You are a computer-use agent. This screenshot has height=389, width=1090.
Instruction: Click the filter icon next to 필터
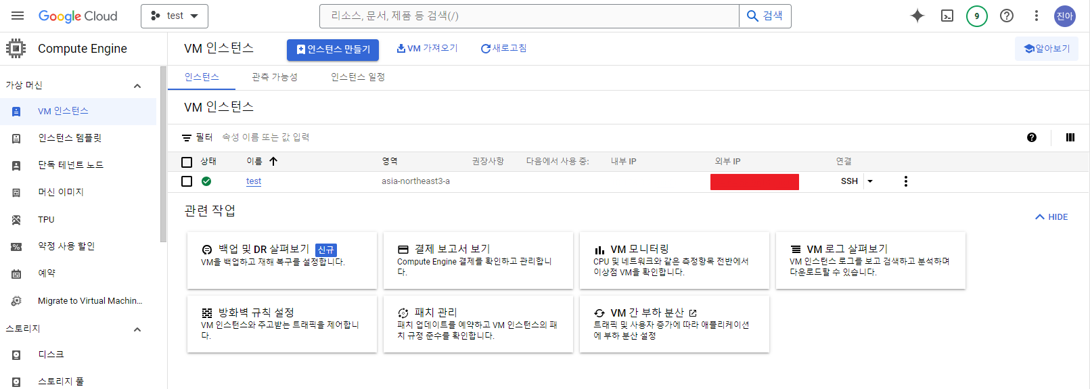point(187,137)
